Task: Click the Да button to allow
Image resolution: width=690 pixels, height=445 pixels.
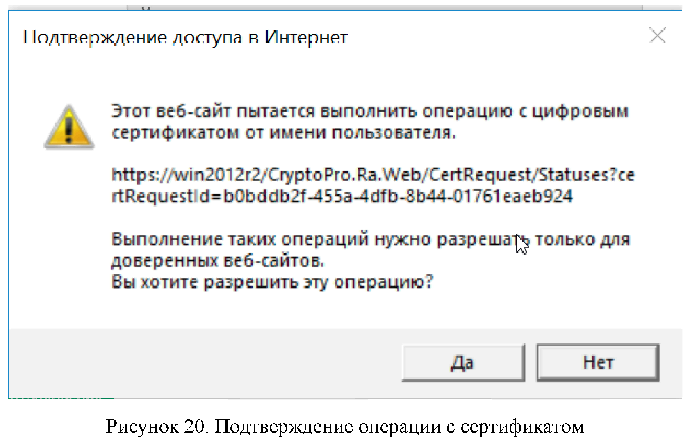Action: [463, 363]
